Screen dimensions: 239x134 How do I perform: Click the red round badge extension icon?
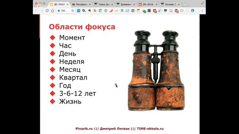coord(177,11)
